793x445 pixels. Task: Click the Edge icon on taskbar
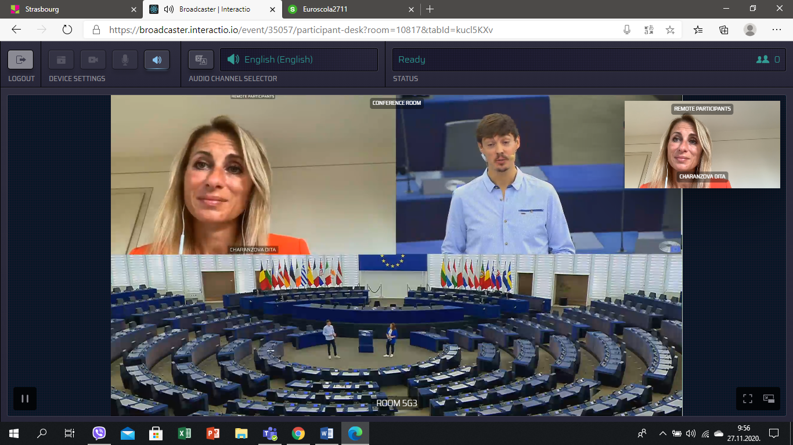[355, 433]
